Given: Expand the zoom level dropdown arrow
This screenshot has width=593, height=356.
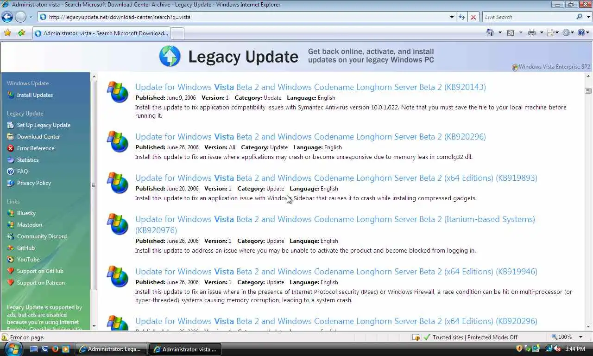Looking at the screenshot, I should pyautogui.click(x=581, y=337).
